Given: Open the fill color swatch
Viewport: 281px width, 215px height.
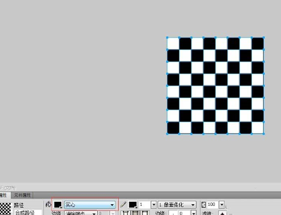Looking at the screenshot, I should [x=58, y=205].
